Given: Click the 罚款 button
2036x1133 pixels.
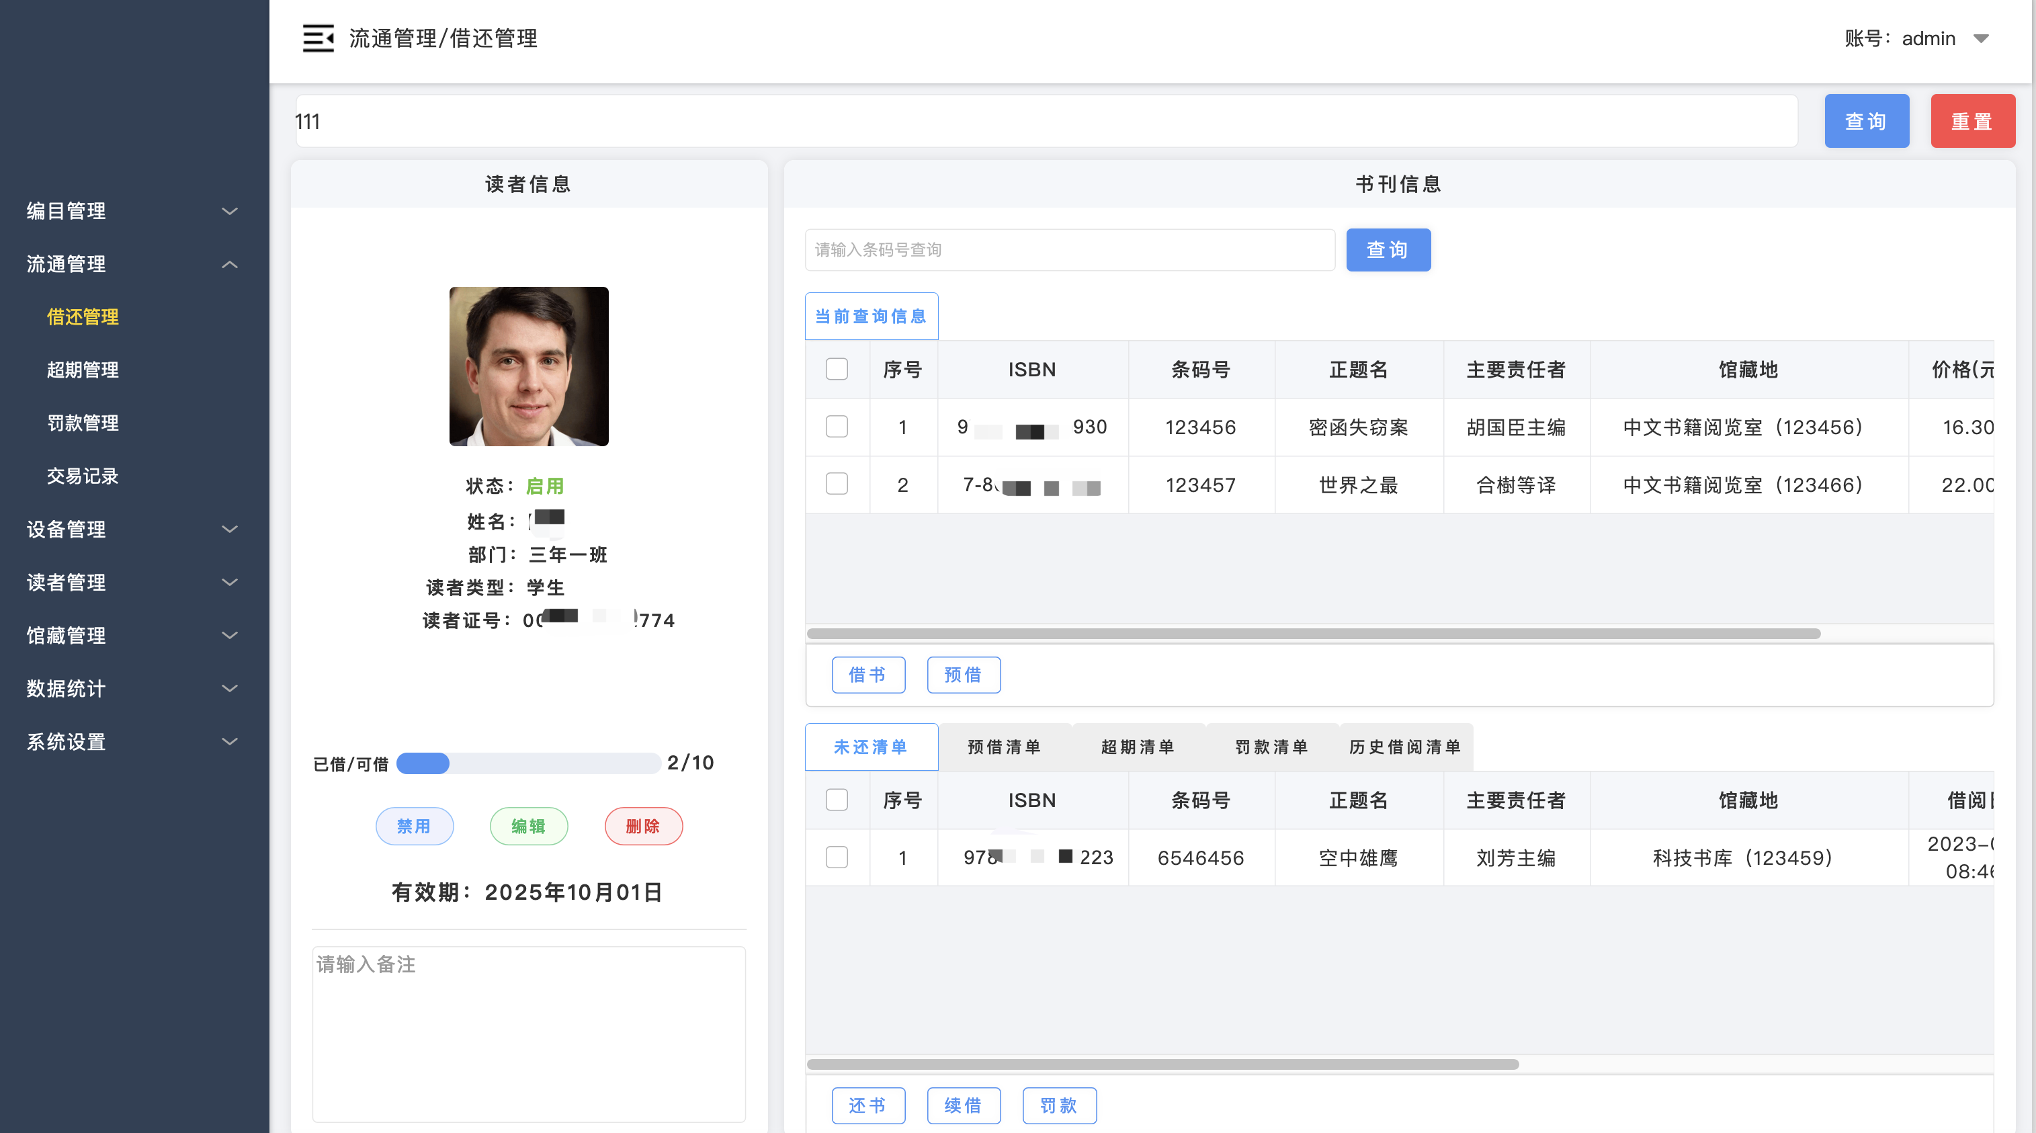Looking at the screenshot, I should pos(1059,1105).
